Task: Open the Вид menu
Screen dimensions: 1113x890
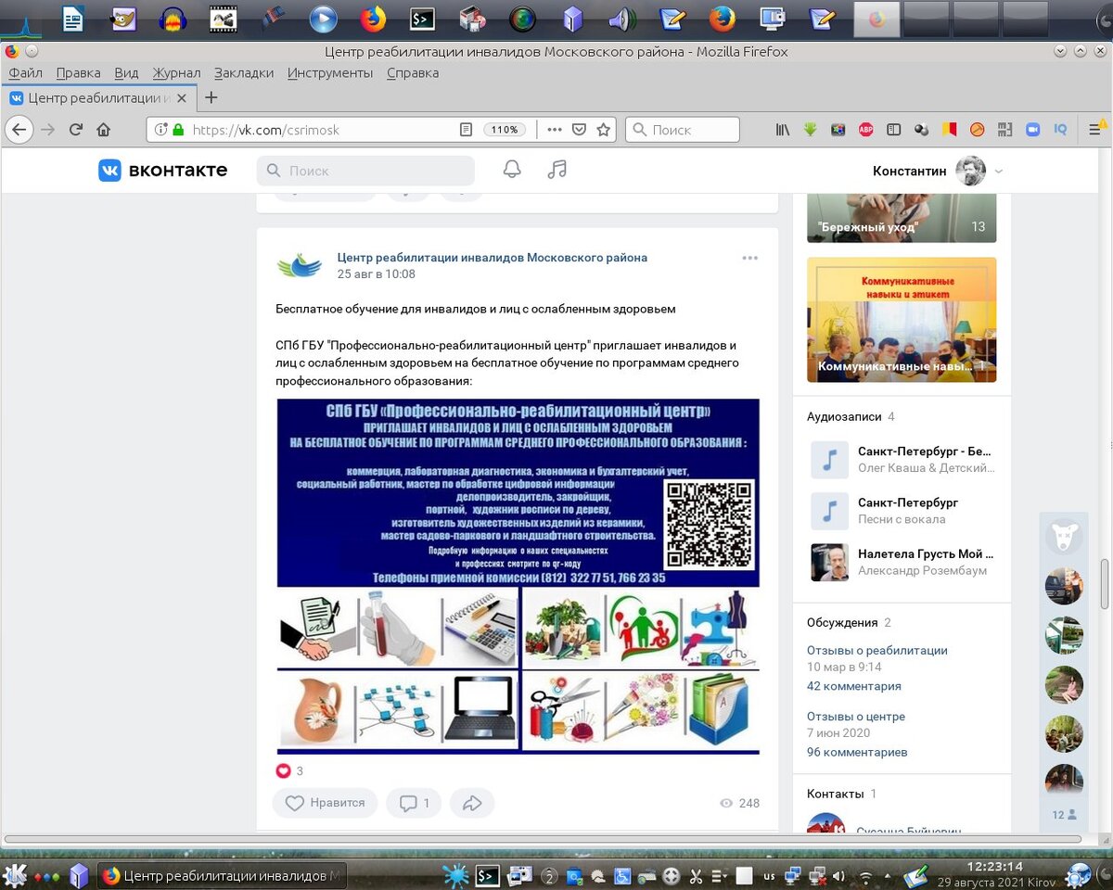Action: point(126,73)
